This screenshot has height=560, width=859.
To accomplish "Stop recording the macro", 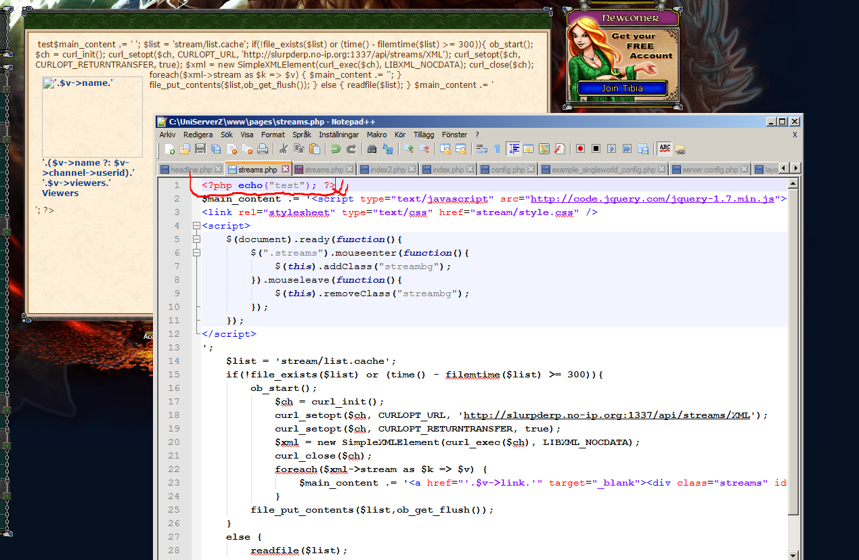I will pyautogui.click(x=596, y=149).
